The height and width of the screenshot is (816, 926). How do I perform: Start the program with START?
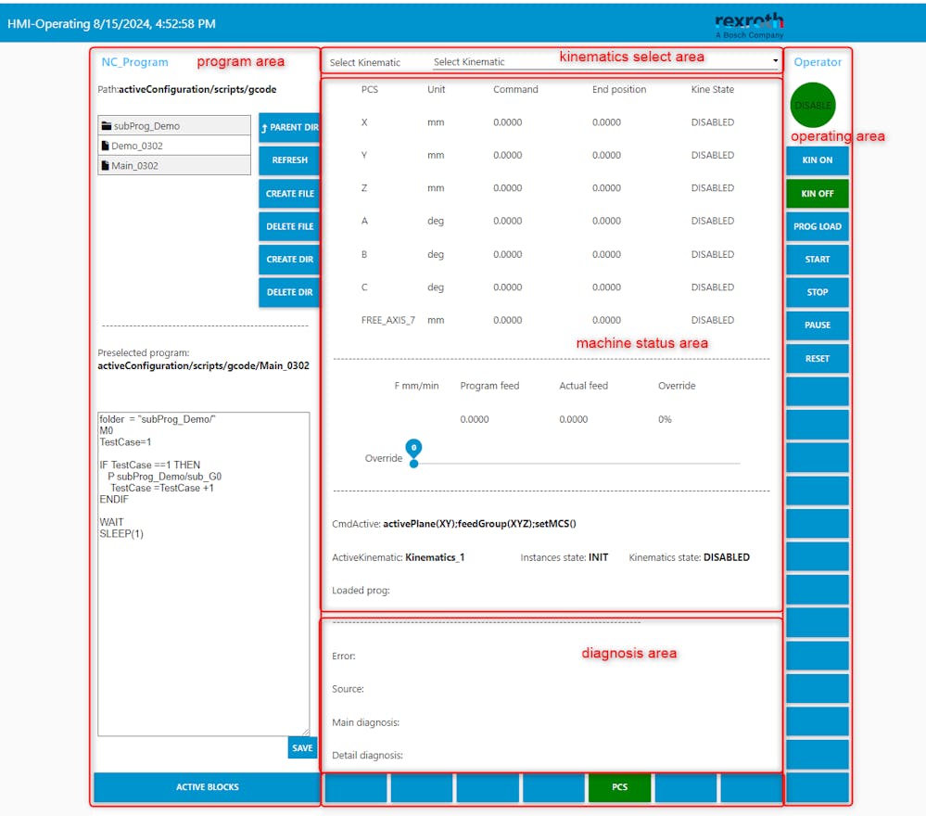pyautogui.click(x=818, y=259)
